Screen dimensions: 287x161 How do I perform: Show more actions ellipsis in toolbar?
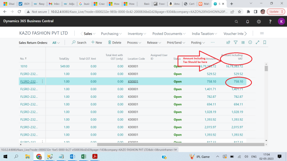[212, 42]
